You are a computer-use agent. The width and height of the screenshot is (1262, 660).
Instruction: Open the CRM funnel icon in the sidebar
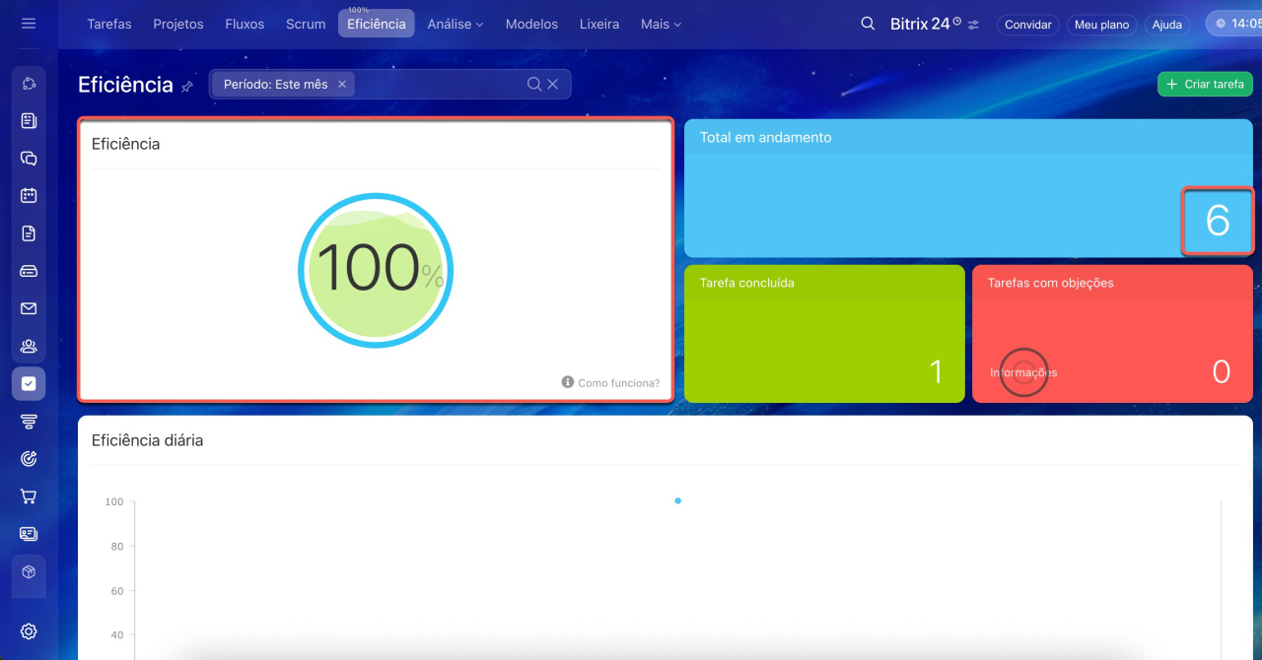pyautogui.click(x=29, y=422)
